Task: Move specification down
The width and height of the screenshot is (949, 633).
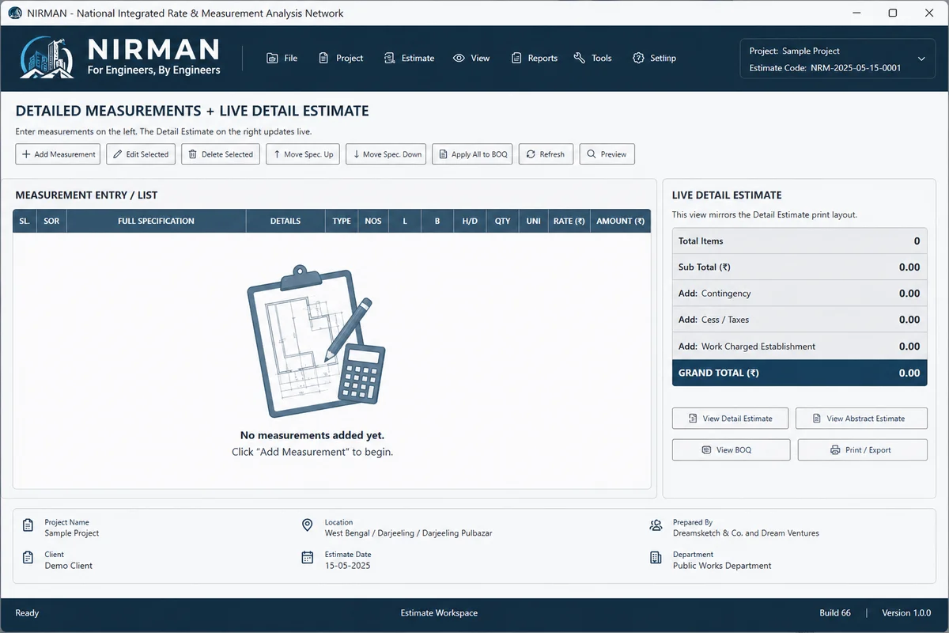Action: point(387,154)
